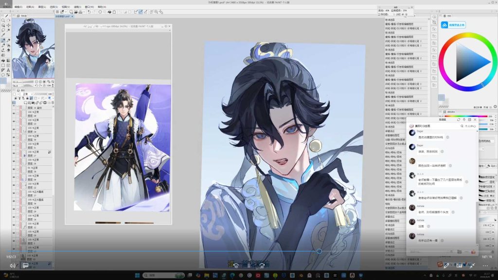Toggle the lock layer icon in the layer panel
The height and width of the screenshot is (280, 498).
tap(27, 98)
